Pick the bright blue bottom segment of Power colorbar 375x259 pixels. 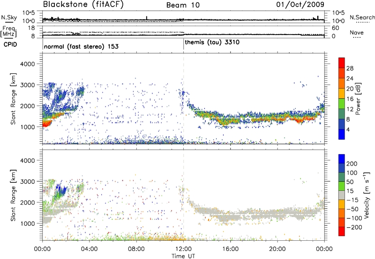point(342,134)
